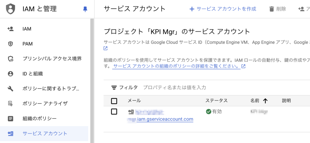Click external link icon after policy details link
The width and height of the screenshot is (310, 143).
click(x=244, y=66)
